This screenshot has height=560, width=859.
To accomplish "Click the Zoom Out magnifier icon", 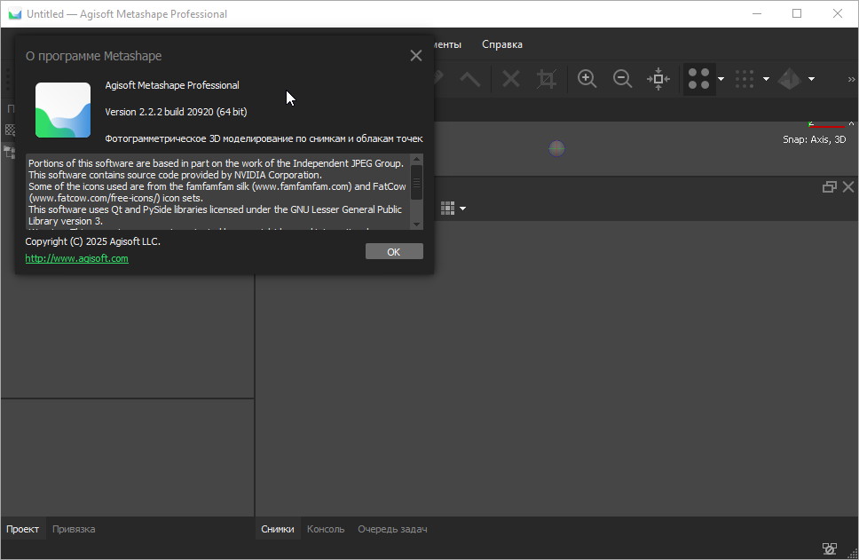I will point(622,79).
